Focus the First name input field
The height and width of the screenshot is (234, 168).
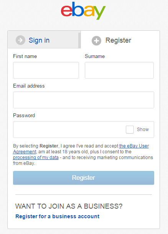pyautogui.click(x=46, y=70)
